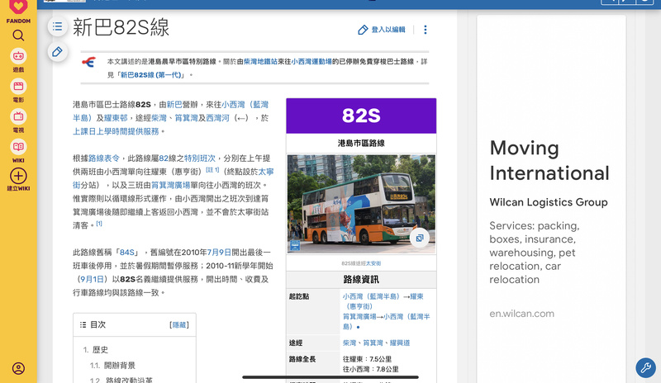The width and height of the screenshot is (661, 383).
Task: Select the 建立WIKI plus icon
Action: (x=18, y=176)
